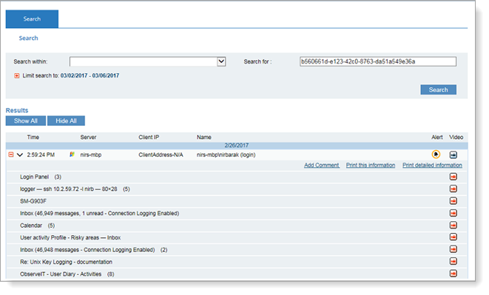Open the Search within dropdown
This screenshot has height=295, width=489.
pyautogui.click(x=221, y=61)
